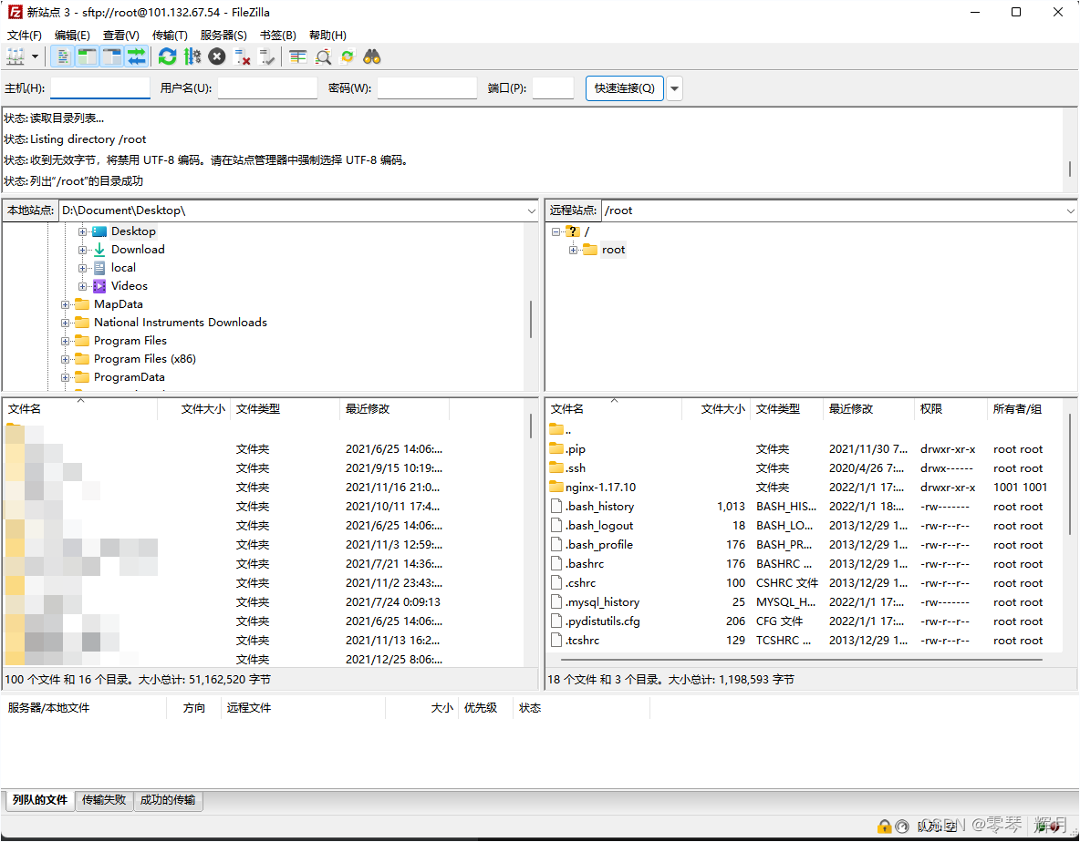This screenshot has height=842, width=1080.
Task: Click the .bashrc file icon
Action: tap(556, 563)
